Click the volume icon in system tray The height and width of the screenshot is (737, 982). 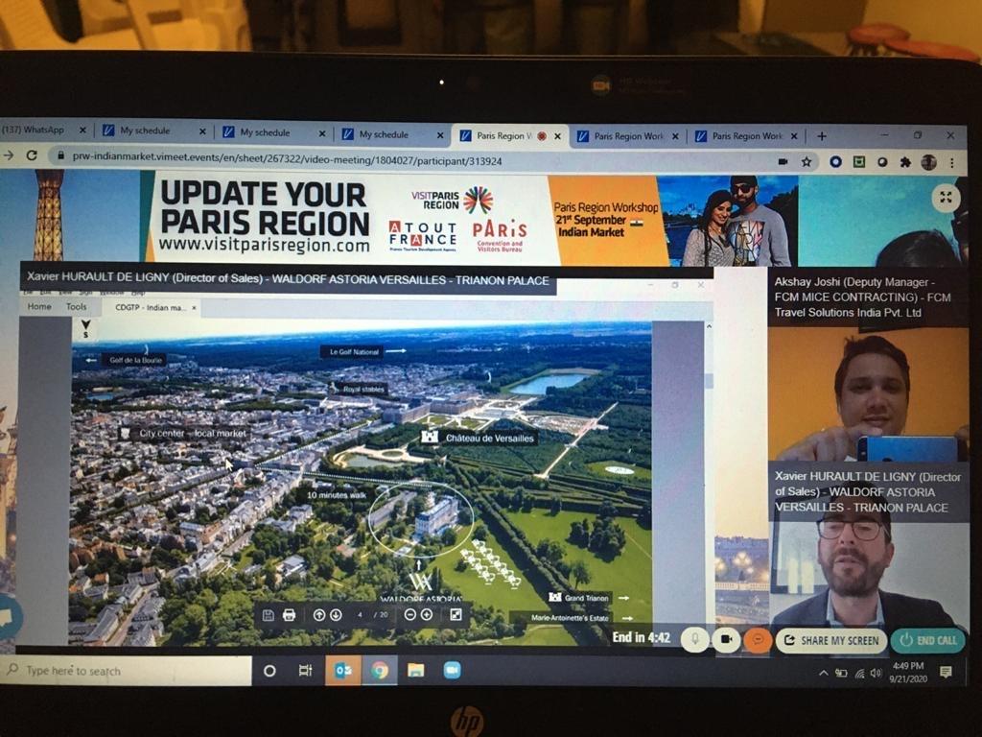(877, 673)
